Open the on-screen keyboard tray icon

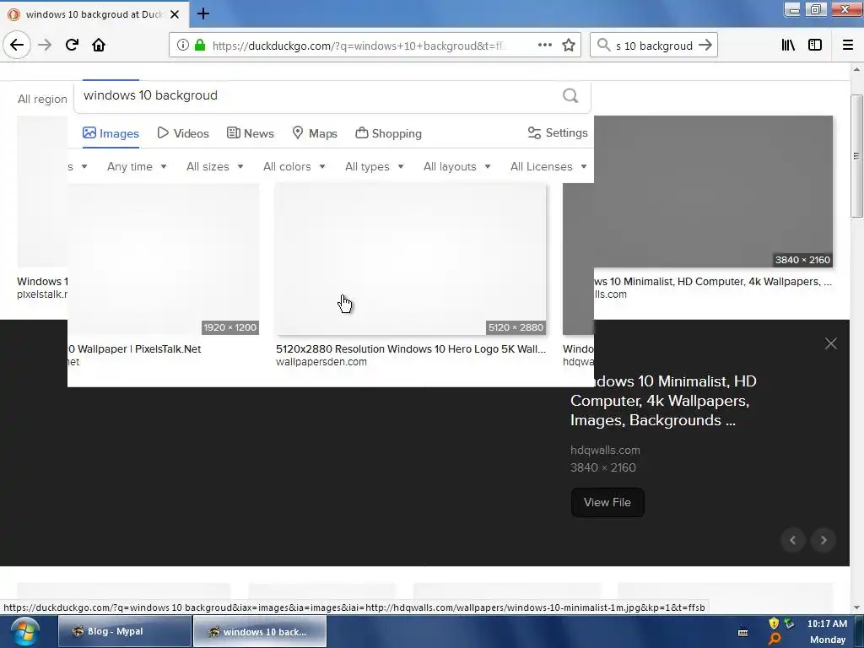coord(742,632)
